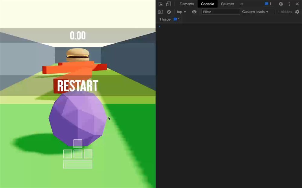Open the top context dropdown

182,12
